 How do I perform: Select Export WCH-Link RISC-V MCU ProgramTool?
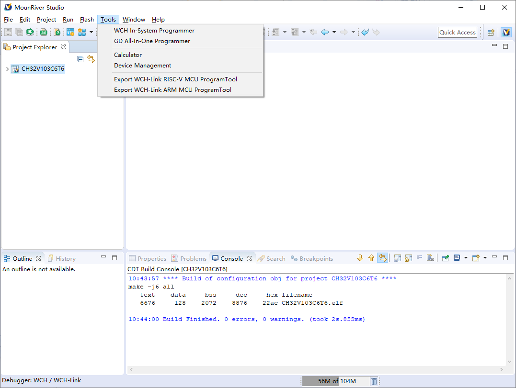(x=180, y=79)
